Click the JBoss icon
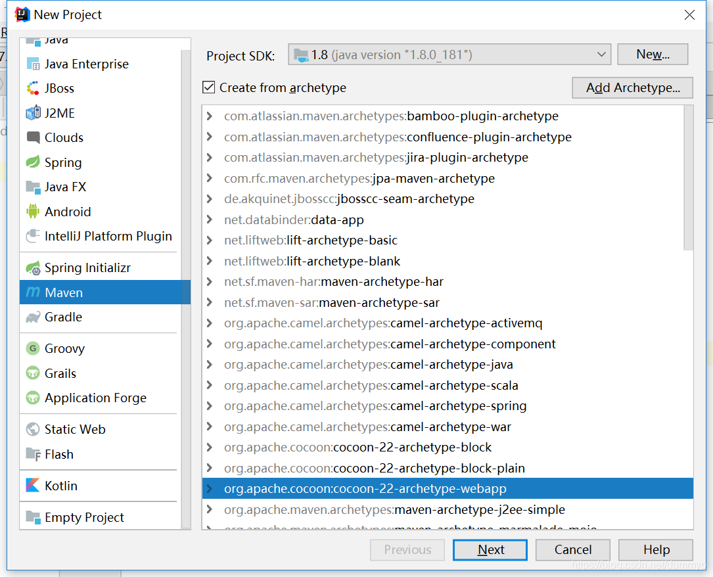Image resolution: width=713 pixels, height=577 pixels. 34,88
